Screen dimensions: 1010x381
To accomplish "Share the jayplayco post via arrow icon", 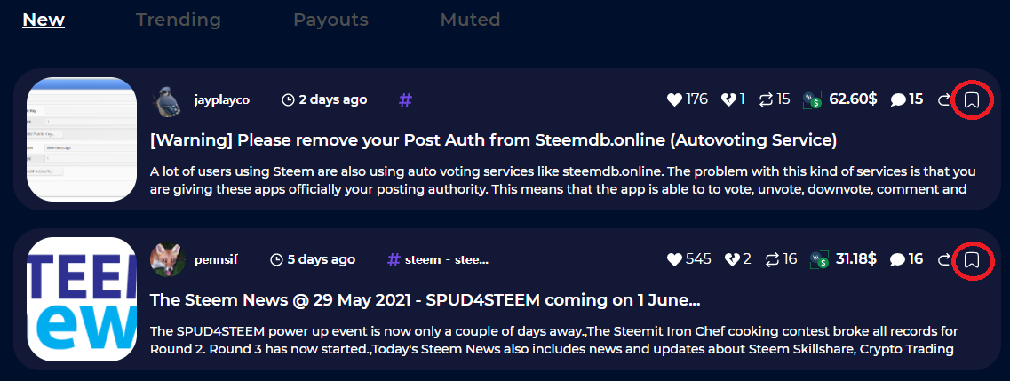I will tap(943, 100).
